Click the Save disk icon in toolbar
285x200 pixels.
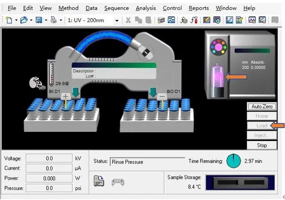click(39, 20)
